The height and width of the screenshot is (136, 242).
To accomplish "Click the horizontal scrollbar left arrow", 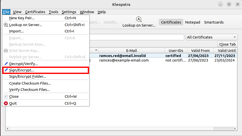I will coord(7,129).
